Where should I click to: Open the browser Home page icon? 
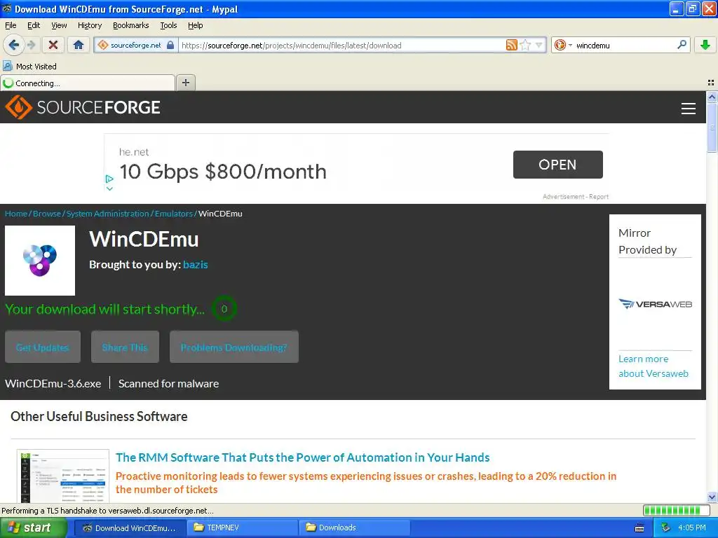click(x=79, y=45)
